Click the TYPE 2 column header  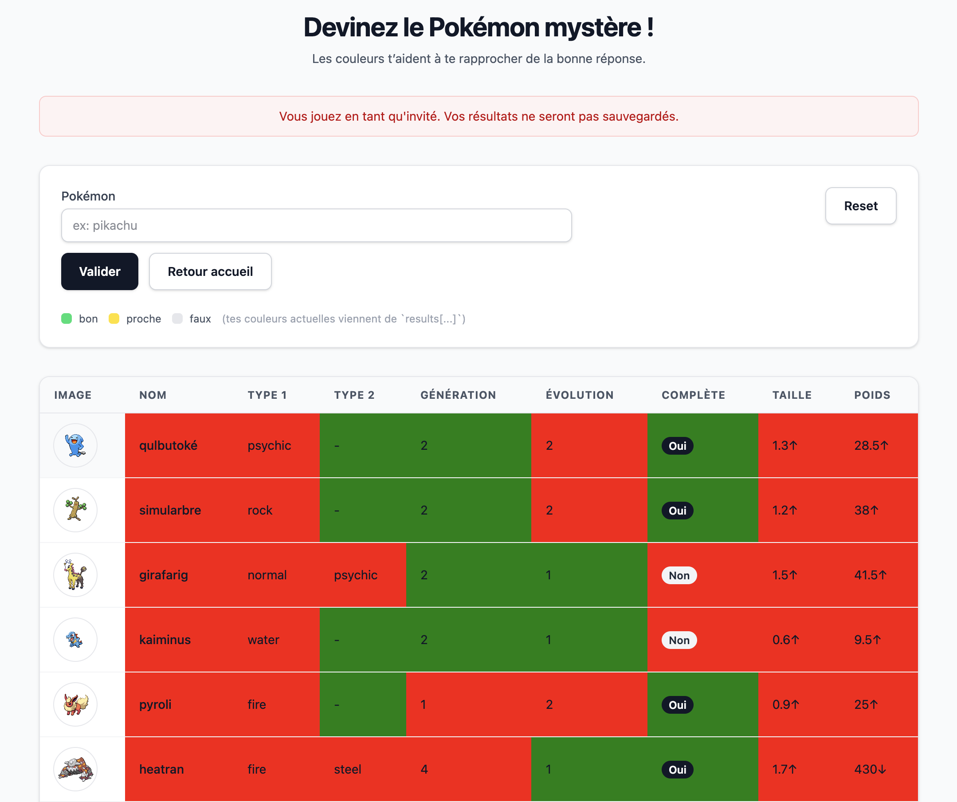pos(354,395)
